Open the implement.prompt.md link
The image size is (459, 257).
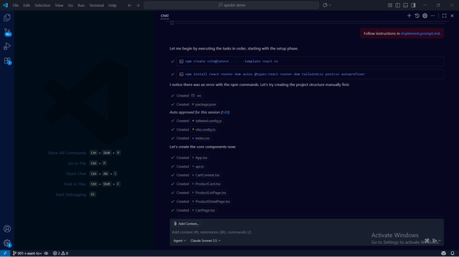(x=420, y=34)
